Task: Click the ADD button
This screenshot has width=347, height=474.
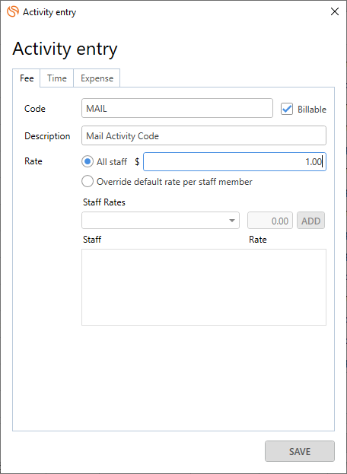Action: 310,221
